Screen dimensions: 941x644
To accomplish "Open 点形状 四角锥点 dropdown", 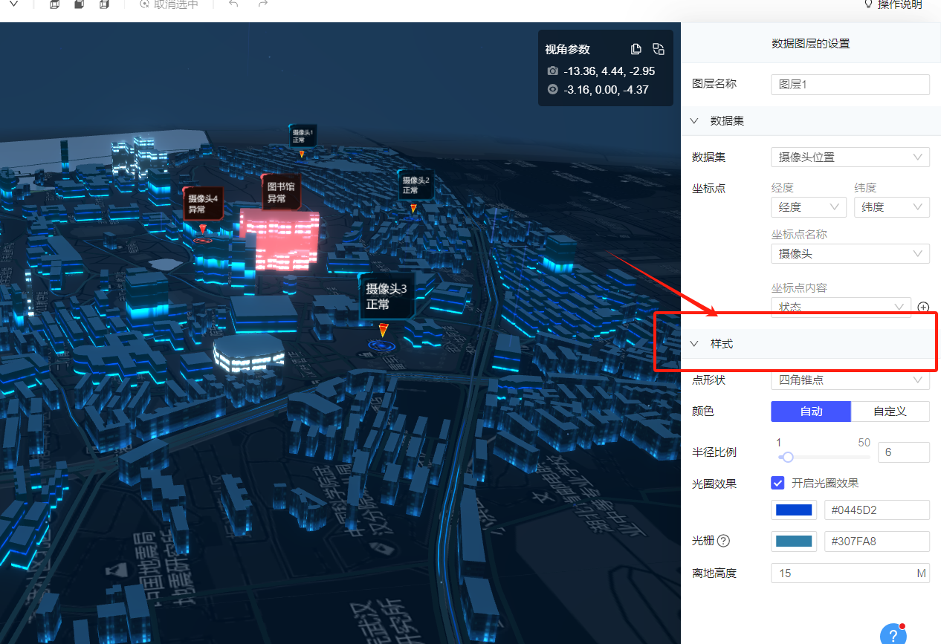I will 850,380.
